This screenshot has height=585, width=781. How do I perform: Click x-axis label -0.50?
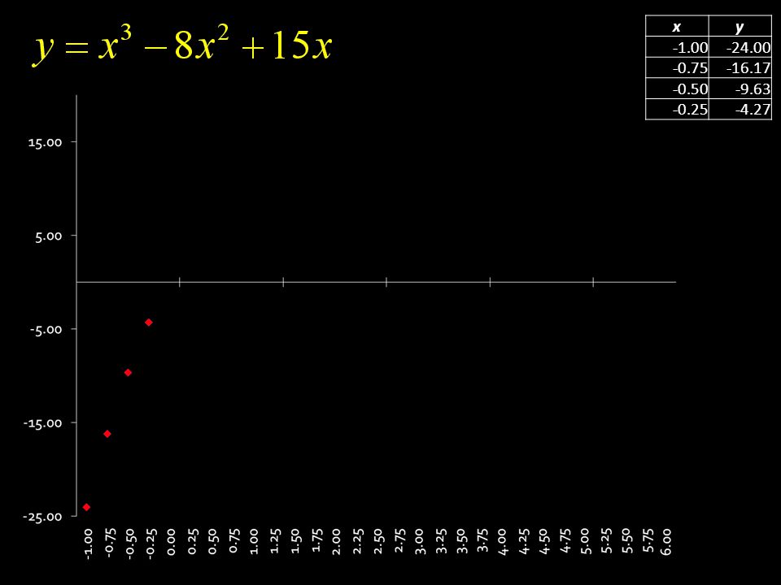tap(129, 544)
